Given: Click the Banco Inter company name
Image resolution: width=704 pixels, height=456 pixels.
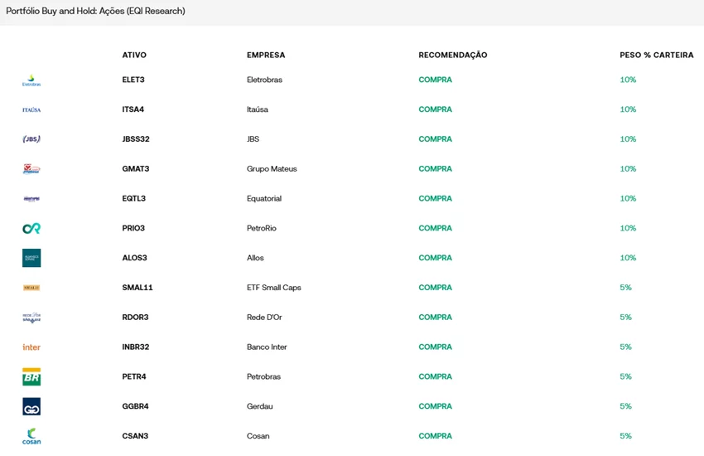Looking at the screenshot, I should pos(267,347).
